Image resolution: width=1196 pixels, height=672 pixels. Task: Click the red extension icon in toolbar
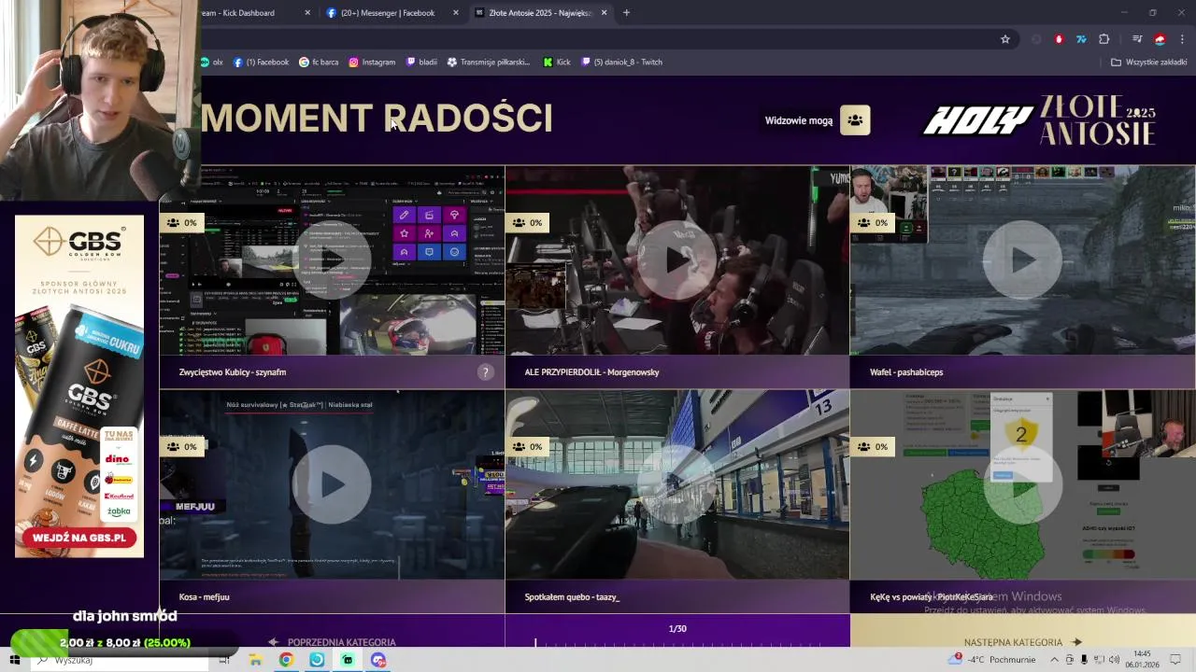click(x=1059, y=39)
